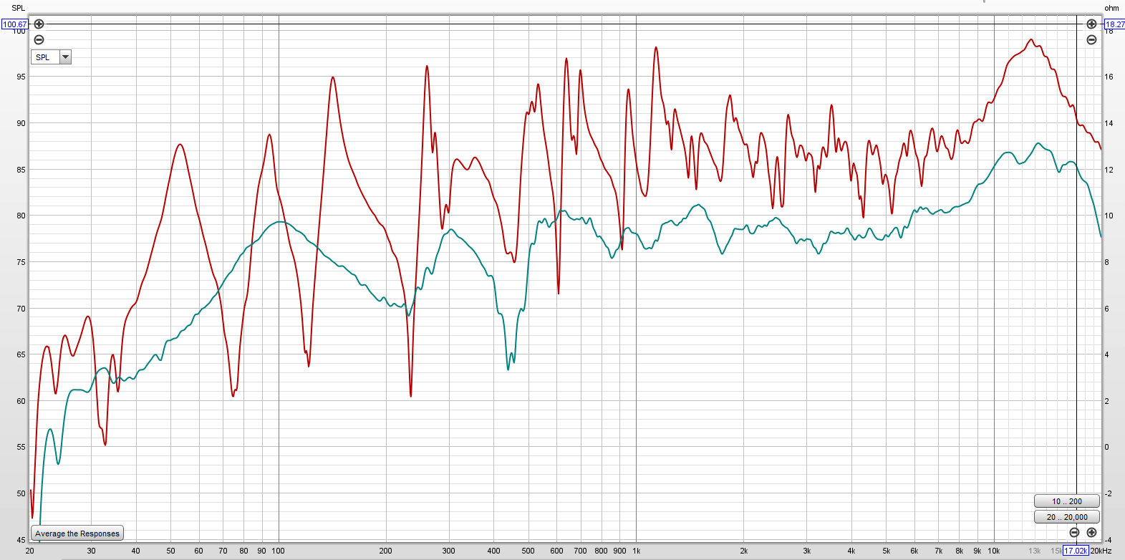Screen dimensions: 1125x560
Task: Click the 1k frequency axis label
Action: (x=636, y=551)
